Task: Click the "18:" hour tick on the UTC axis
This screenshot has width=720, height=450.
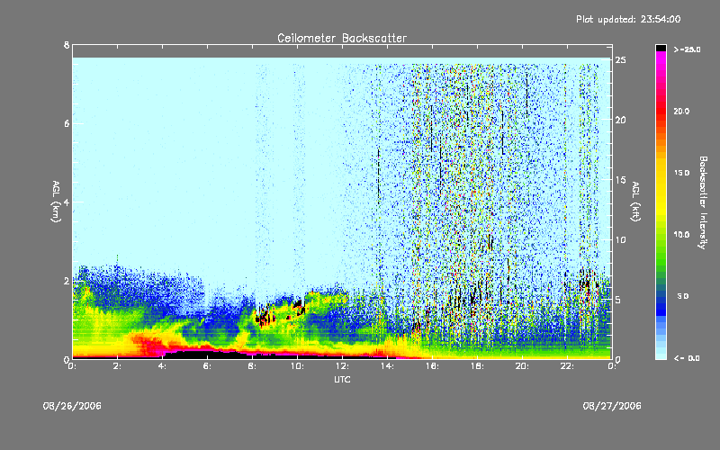Action: (x=477, y=366)
